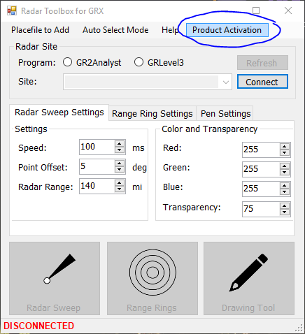Click the Refresh button

point(262,63)
